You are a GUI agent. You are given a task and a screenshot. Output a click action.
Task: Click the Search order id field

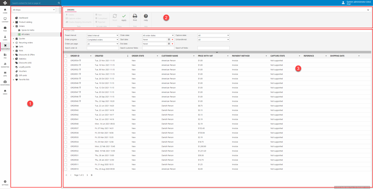pyautogui.click(x=103, y=48)
